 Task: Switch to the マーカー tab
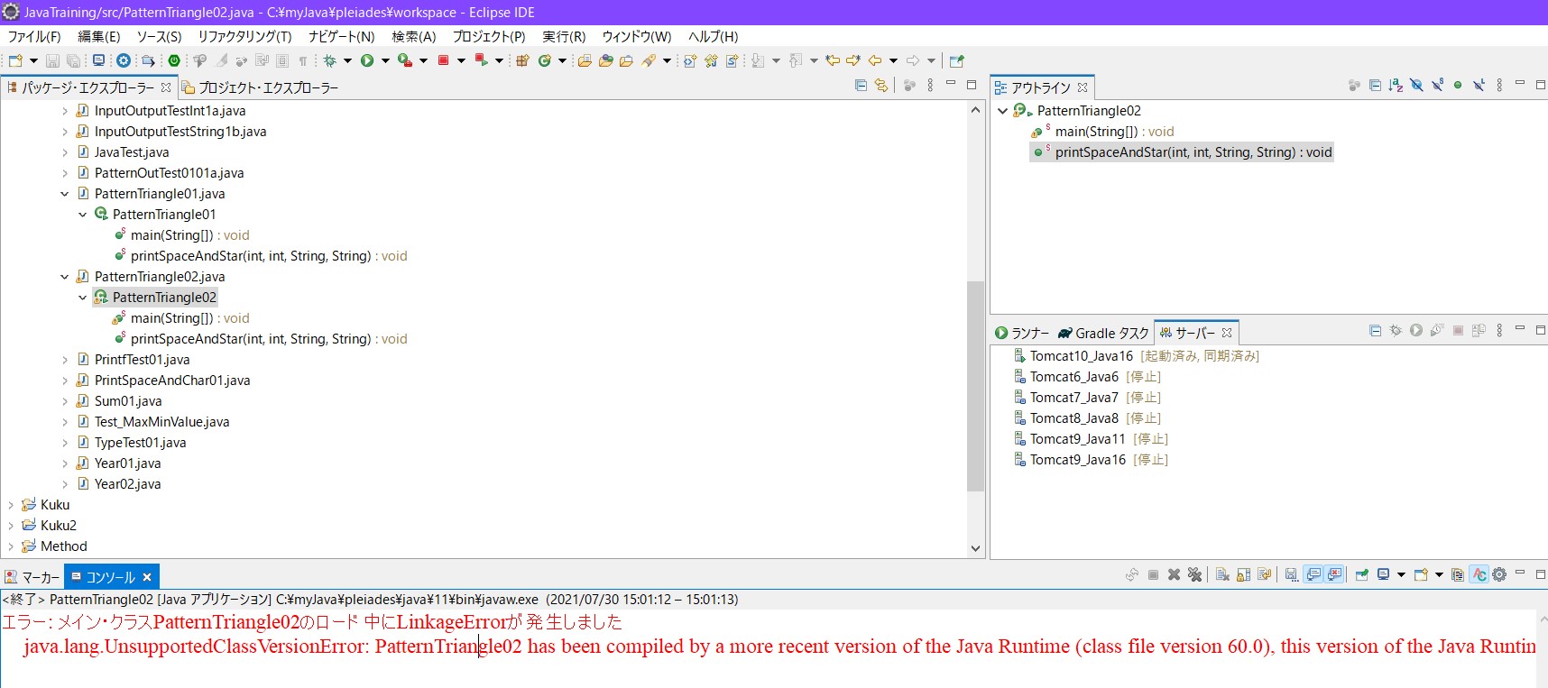32,577
